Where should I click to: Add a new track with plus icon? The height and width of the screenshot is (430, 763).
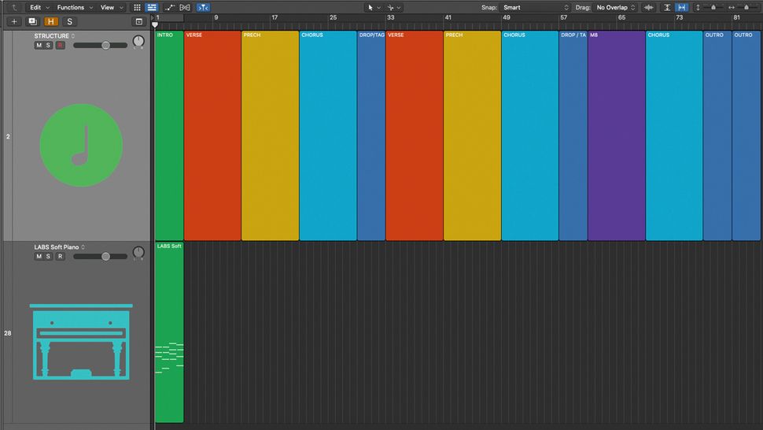[x=14, y=21]
